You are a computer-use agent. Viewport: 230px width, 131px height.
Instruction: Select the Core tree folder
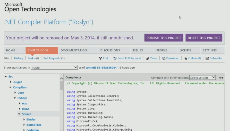pyautogui.click(x=21, y=93)
